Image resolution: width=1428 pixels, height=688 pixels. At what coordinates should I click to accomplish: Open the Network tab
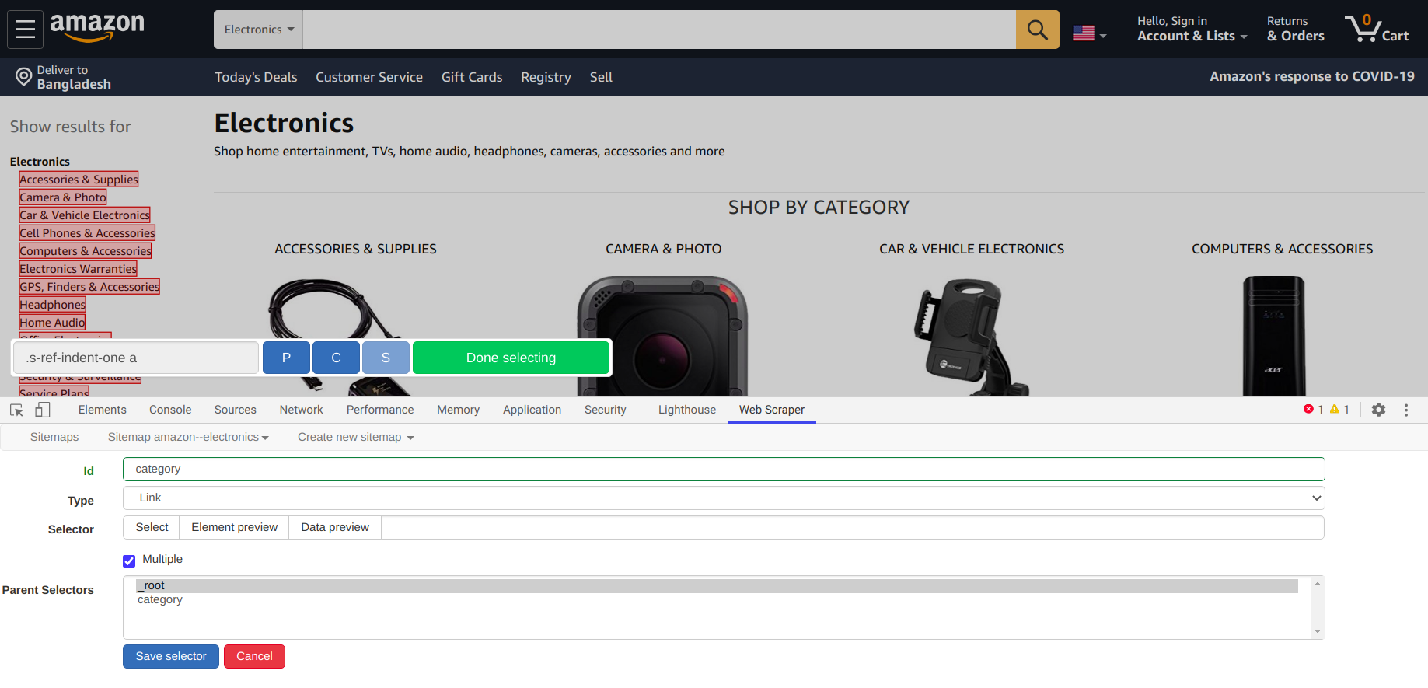[x=301, y=410]
